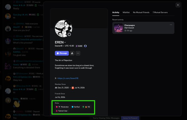Screen dimensions: 187x120
Task: Click the server icon beside Jul 14, 2026
Action: [x=73, y=88]
